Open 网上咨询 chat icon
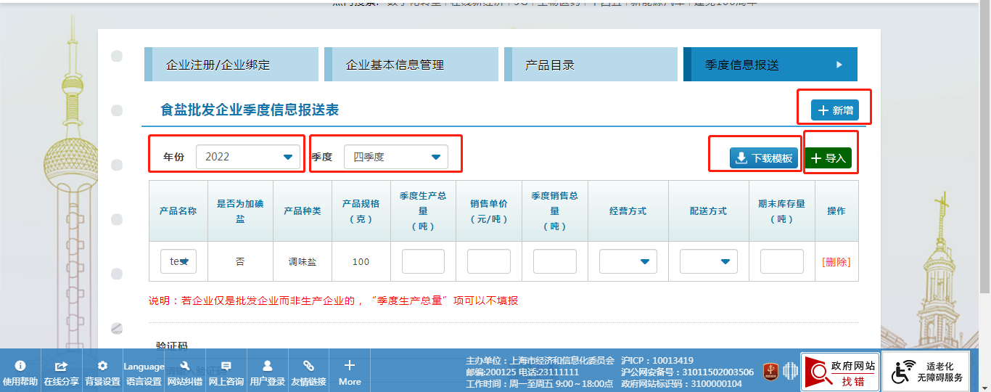This screenshot has height=392, width=991. click(226, 367)
